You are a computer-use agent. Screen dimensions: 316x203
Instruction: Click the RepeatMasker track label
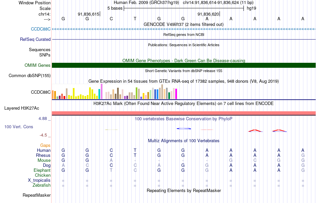[x=37, y=195]
